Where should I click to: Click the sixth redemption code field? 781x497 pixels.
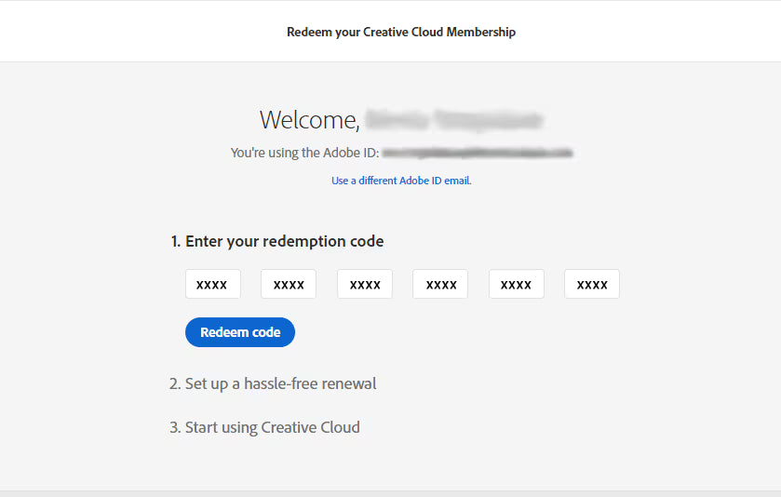pos(592,284)
